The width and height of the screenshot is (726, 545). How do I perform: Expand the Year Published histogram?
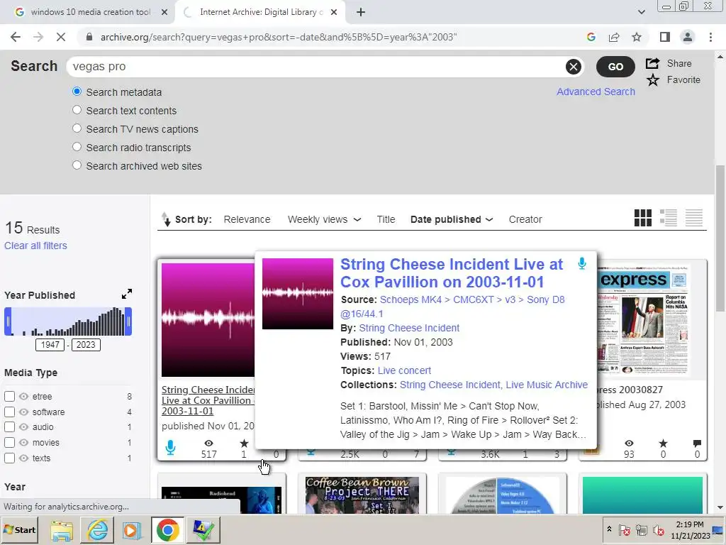(126, 294)
